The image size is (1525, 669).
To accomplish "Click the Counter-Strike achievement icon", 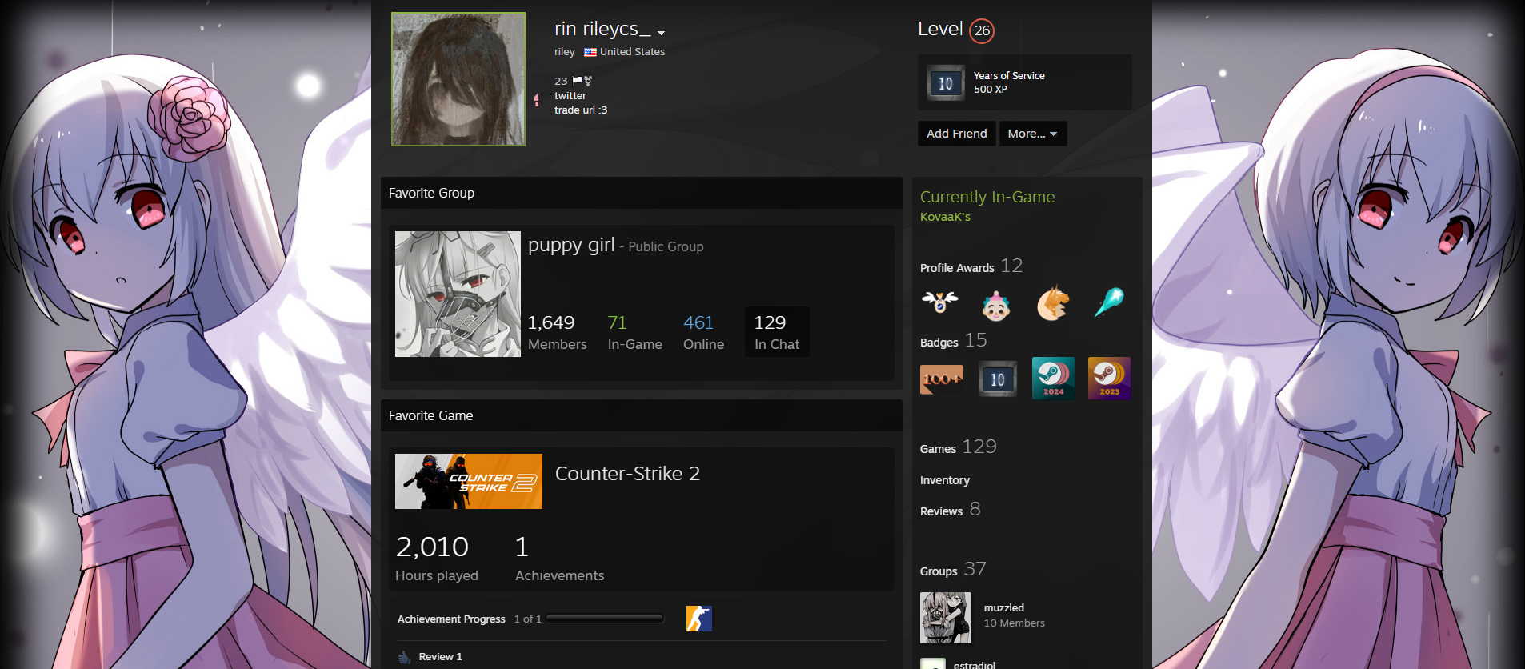I will coord(699,619).
